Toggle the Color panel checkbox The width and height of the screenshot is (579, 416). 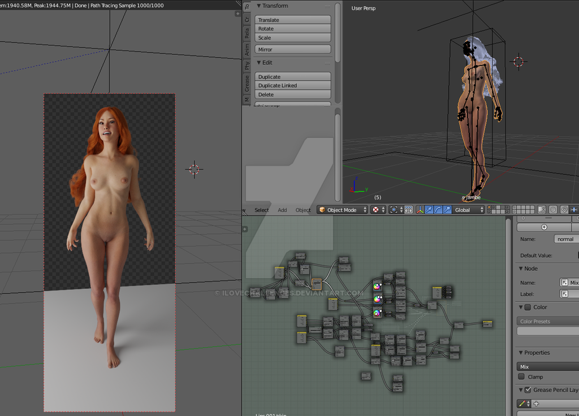[x=528, y=307]
